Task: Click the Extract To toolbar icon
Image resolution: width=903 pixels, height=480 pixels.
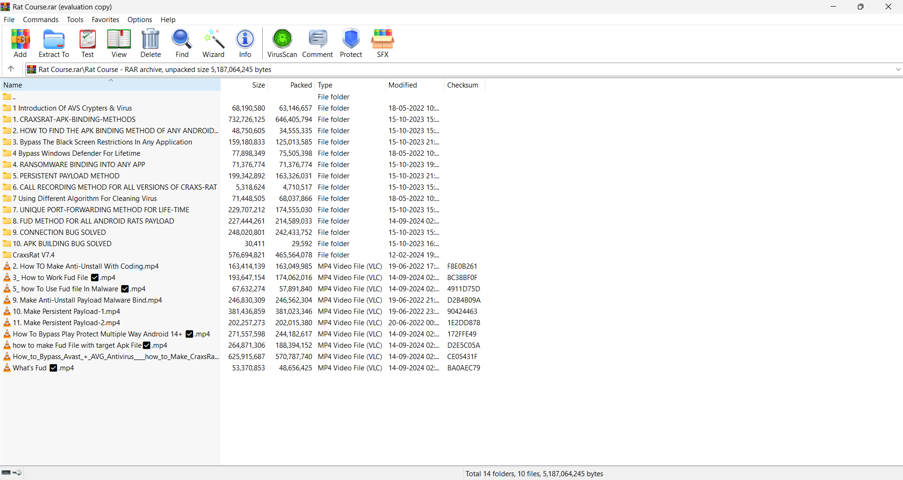Action: click(54, 43)
